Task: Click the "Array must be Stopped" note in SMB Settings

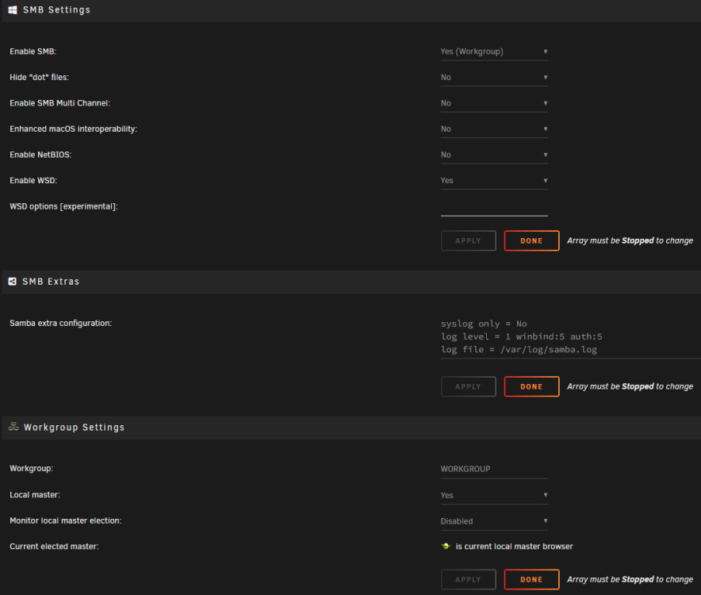Action: click(x=630, y=240)
